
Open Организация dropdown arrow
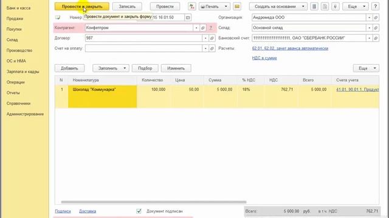coord(369,18)
